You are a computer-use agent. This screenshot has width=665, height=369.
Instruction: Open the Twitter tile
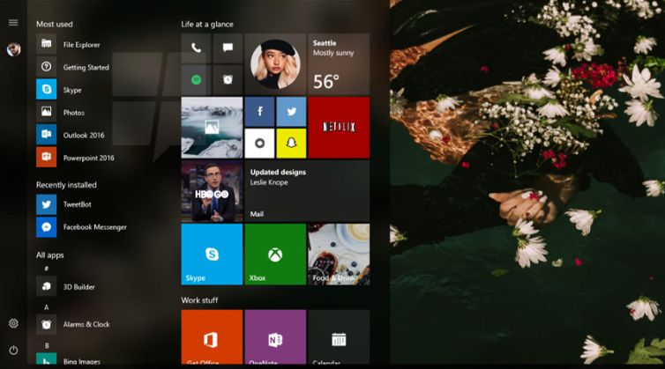click(x=291, y=112)
